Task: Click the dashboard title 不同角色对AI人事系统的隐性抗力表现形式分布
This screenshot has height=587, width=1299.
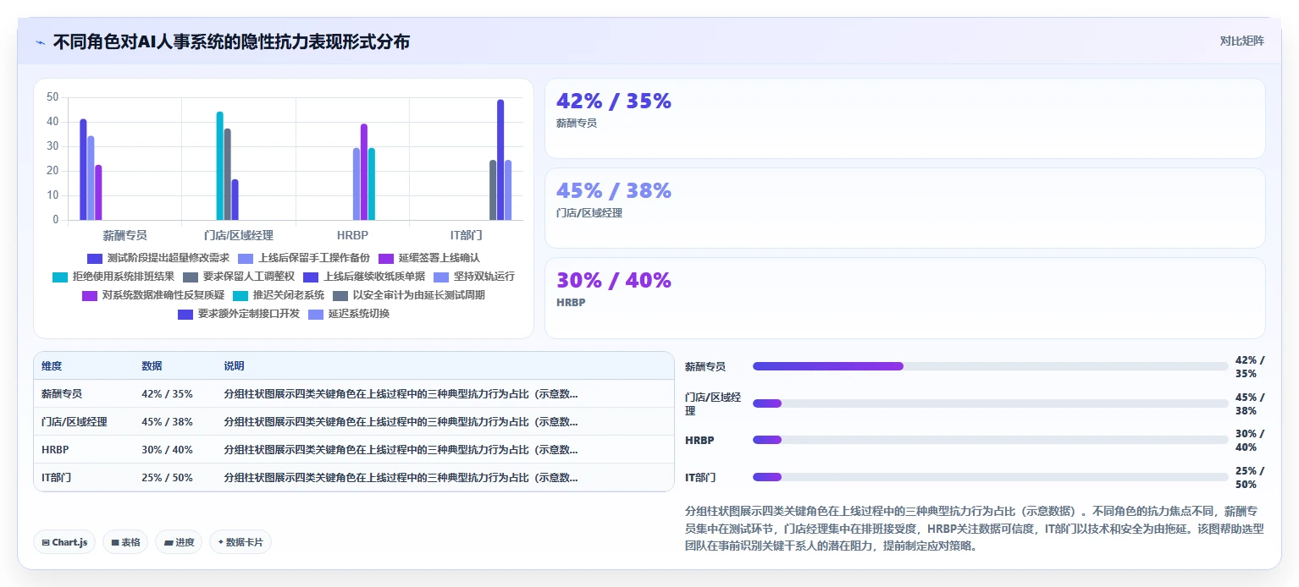Action: click(231, 41)
